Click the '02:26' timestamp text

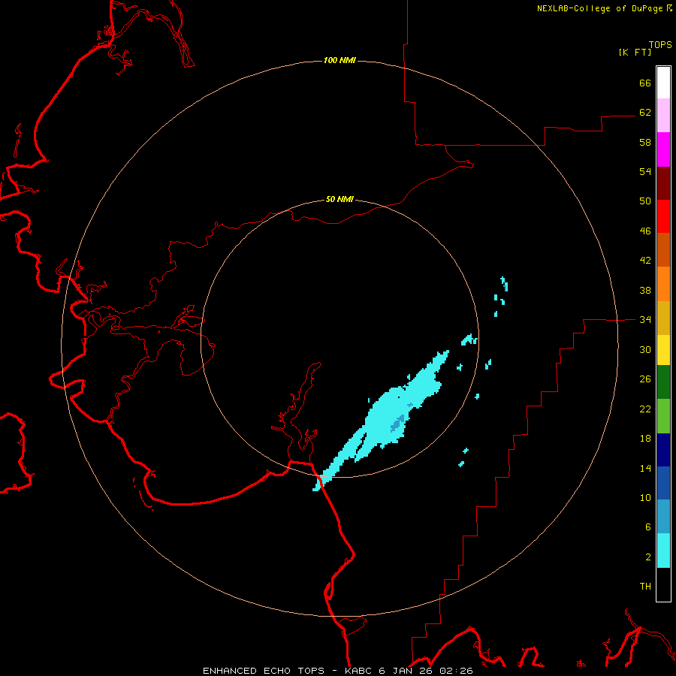pos(456,671)
